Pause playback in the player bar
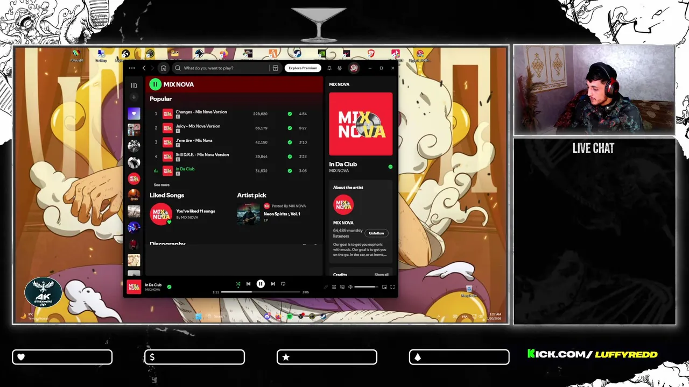Viewport: 689px width, 387px height. [x=261, y=284]
